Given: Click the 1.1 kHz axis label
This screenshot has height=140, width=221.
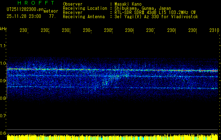Looking at the screenshot, I should 3,46.
